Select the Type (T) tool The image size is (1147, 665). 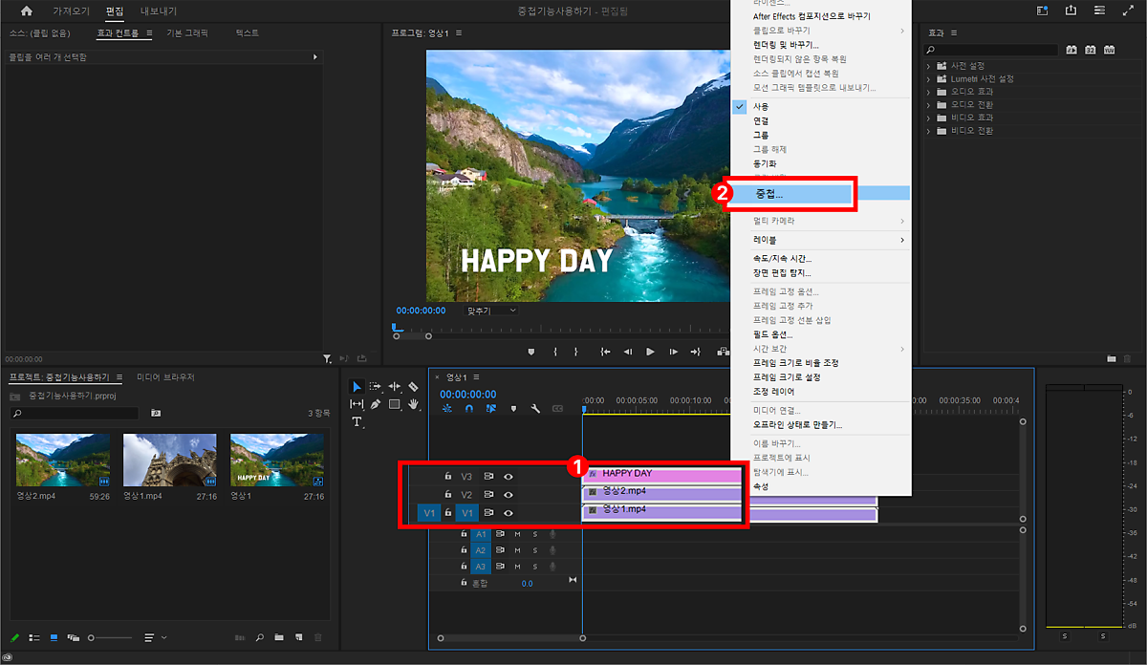point(357,422)
